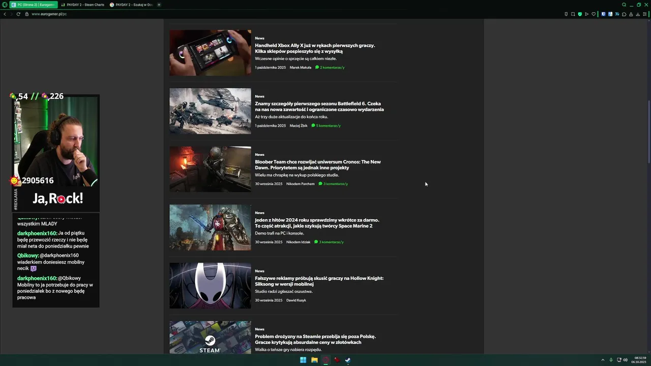The height and width of the screenshot is (366, 651).
Task: Click "Studio radzi zgłaszać oszustwa." text
Action: point(284,291)
